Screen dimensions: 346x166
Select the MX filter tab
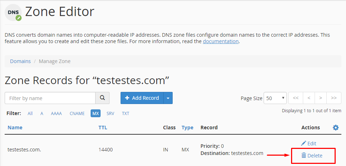(96, 114)
